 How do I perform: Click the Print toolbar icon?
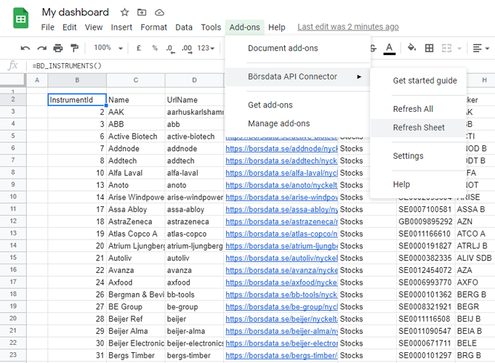pyautogui.click(x=57, y=48)
